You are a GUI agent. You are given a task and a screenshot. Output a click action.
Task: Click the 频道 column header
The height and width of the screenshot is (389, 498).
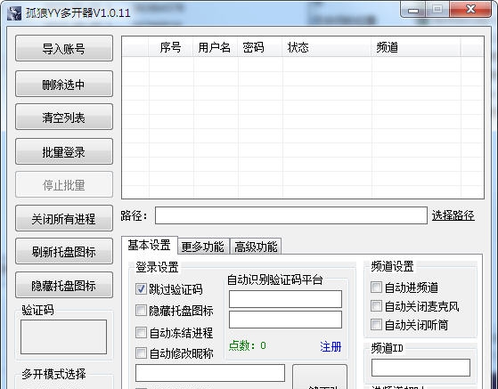(x=416, y=47)
